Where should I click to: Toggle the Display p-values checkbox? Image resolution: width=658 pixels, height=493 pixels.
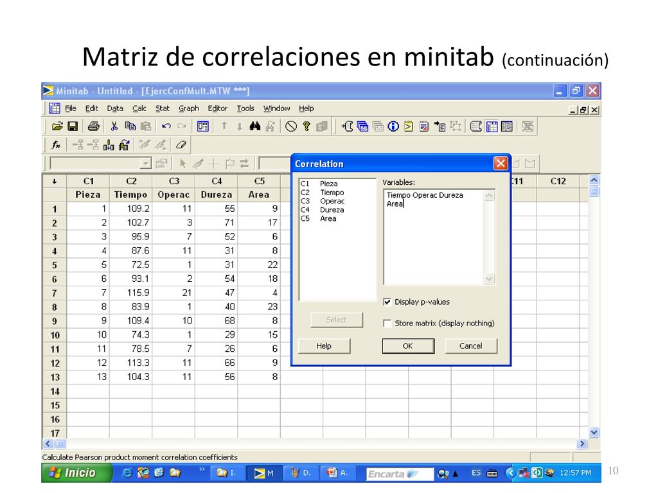click(387, 302)
